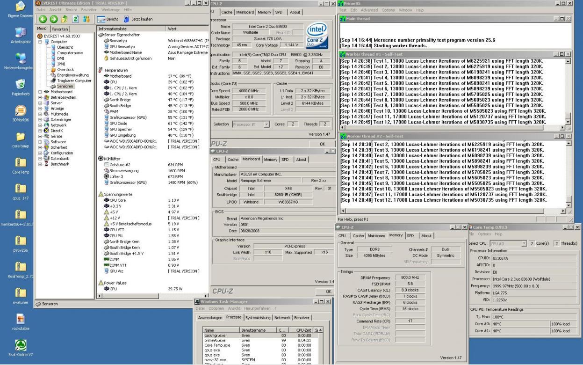Open the Options menu in Prime95
583x365 pixels.
[388, 10]
